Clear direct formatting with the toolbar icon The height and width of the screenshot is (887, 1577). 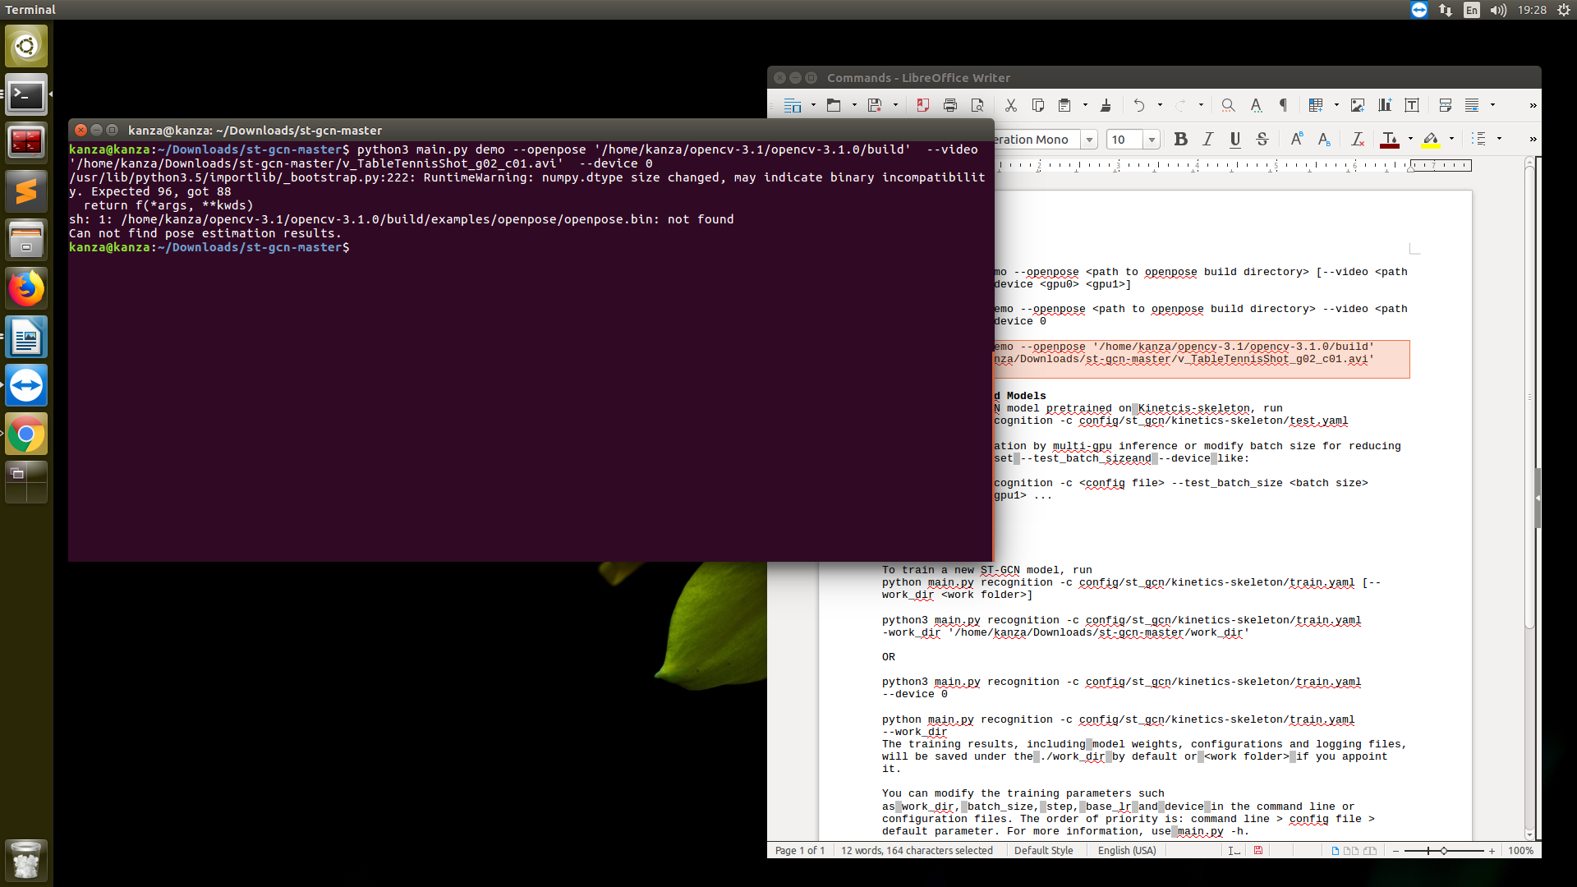click(1358, 140)
